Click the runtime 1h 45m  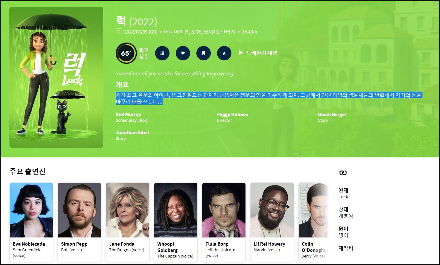pos(250,32)
